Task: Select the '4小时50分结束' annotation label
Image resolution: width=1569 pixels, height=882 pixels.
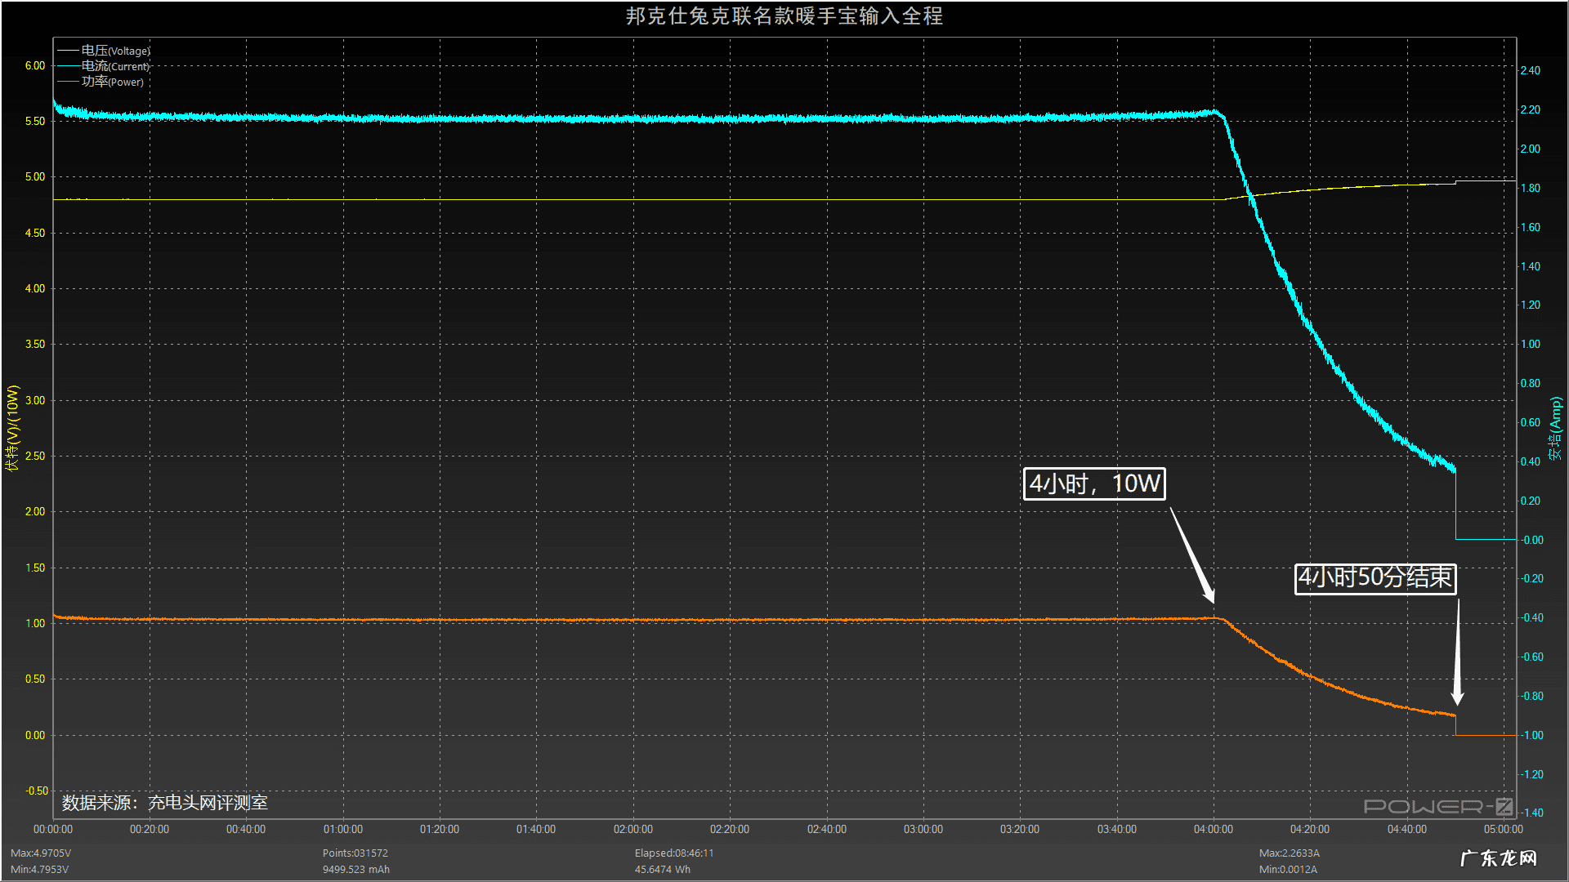Action: point(1375,577)
